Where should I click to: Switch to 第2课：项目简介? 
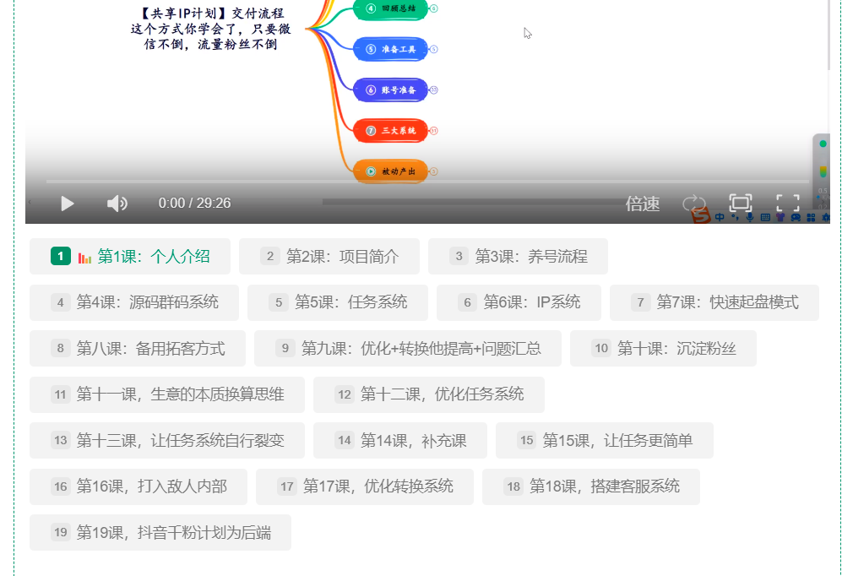coord(329,256)
